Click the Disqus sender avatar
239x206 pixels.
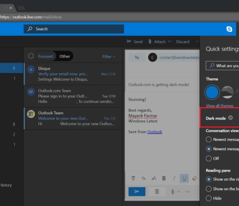tap(31, 70)
